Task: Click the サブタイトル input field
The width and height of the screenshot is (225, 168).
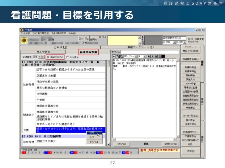Action: [x=150, y=52]
